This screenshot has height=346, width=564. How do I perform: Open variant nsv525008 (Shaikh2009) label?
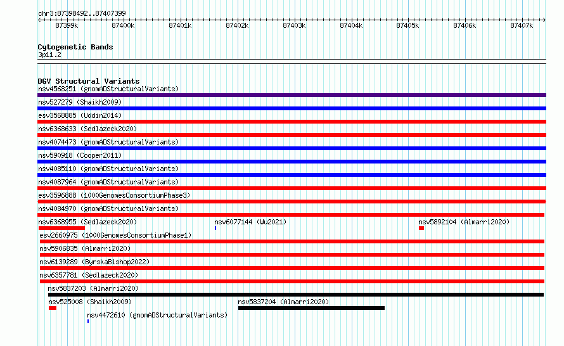(x=90, y=302)
